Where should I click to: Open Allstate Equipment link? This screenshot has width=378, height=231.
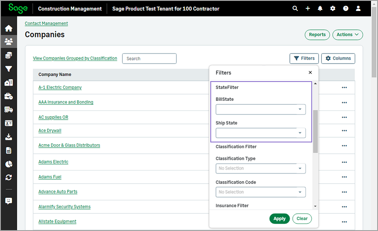click(x=58, y=221)
